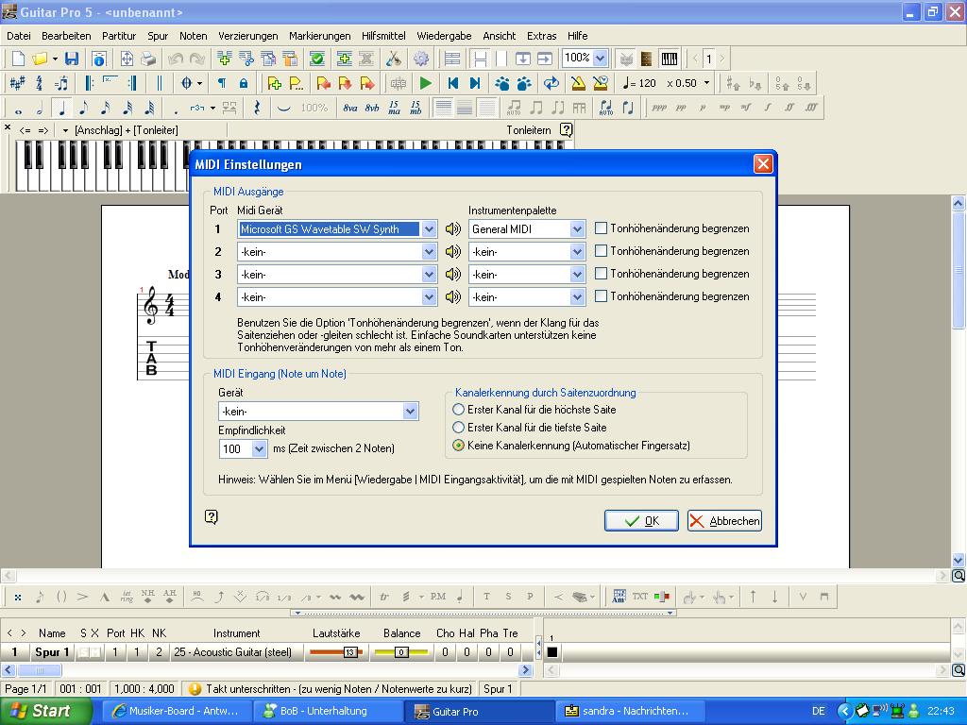Click the chord diagram icon in effects bar
Viewport: 967px width, 725px height.
pos(619,597)
